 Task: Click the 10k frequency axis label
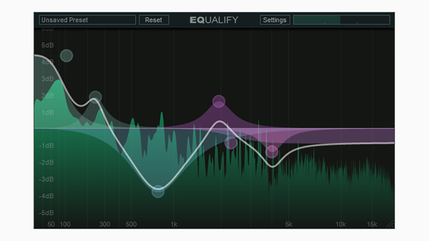(341, 224)
